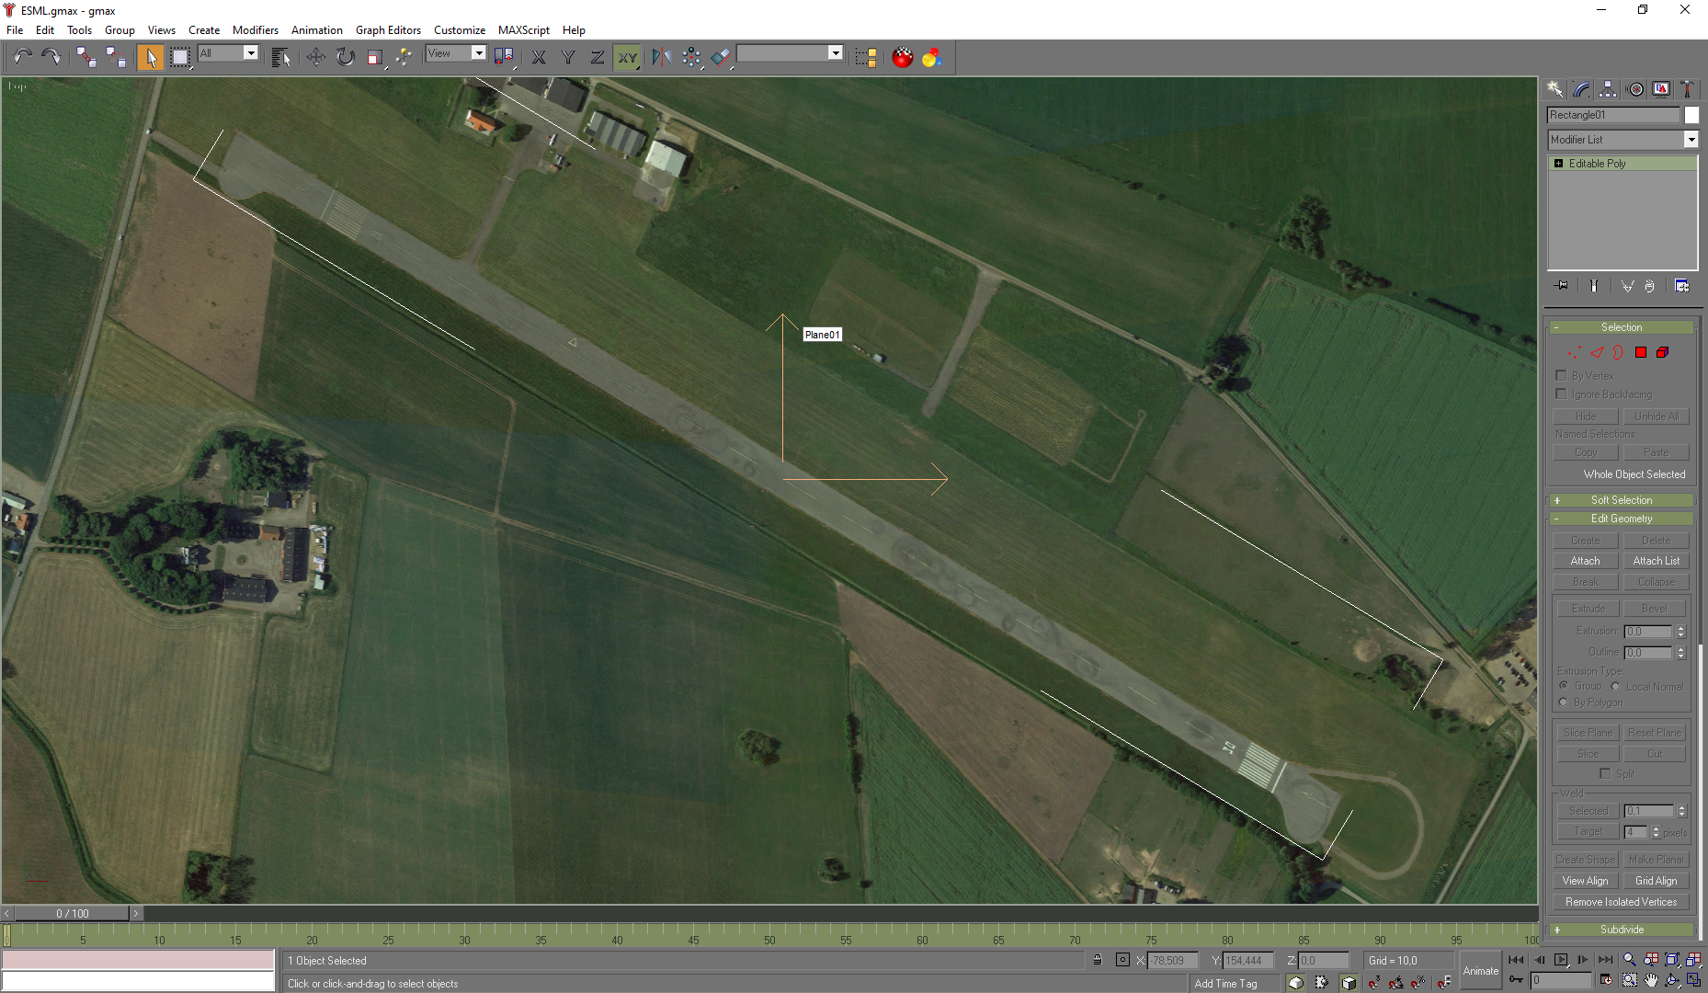Viewport: 1708px width, 993px height.
Task: Expand the Soft Selection rollout
Action: point(1622,500)
